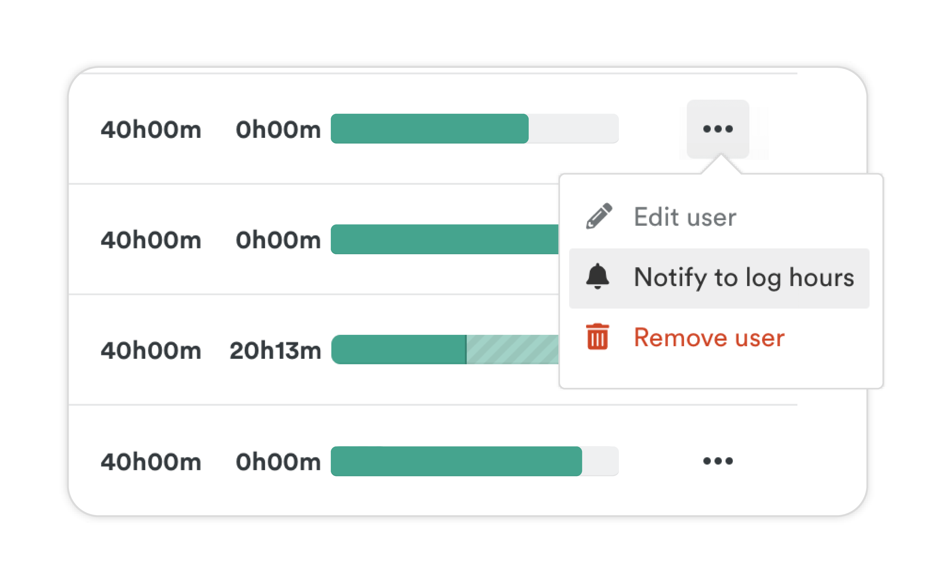
Task: Click the bottom row's green progress bar
Action: coord(456,461)
